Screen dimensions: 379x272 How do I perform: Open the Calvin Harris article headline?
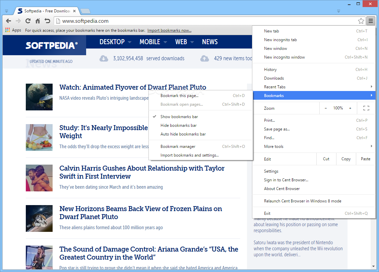point(142,172)
